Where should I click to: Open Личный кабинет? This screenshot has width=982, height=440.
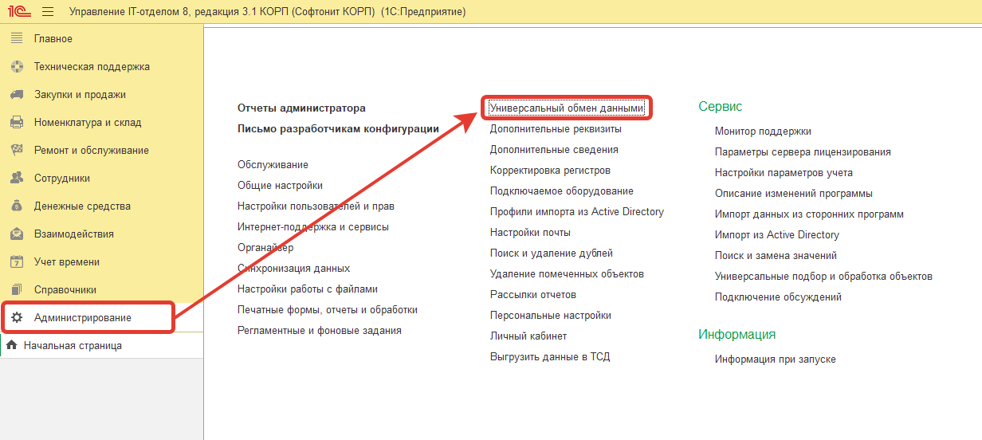pos(528,336)
